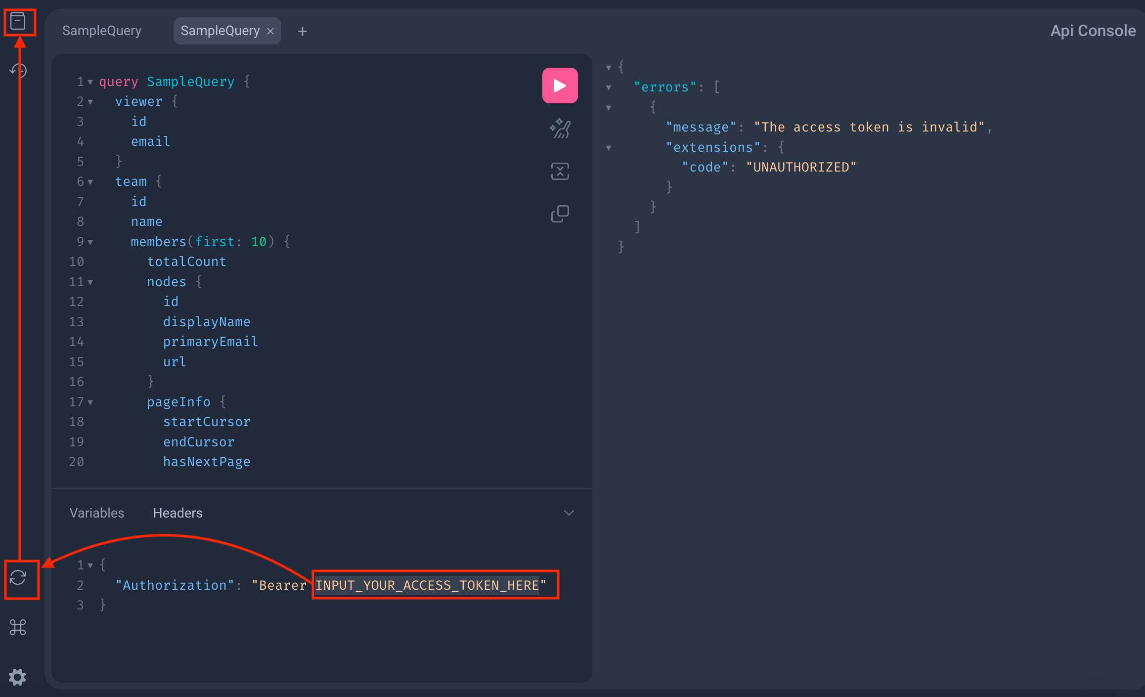This screenshot has width=1145, height=697.
Task: Merge fragments into query icon
Action: point(560,171)
